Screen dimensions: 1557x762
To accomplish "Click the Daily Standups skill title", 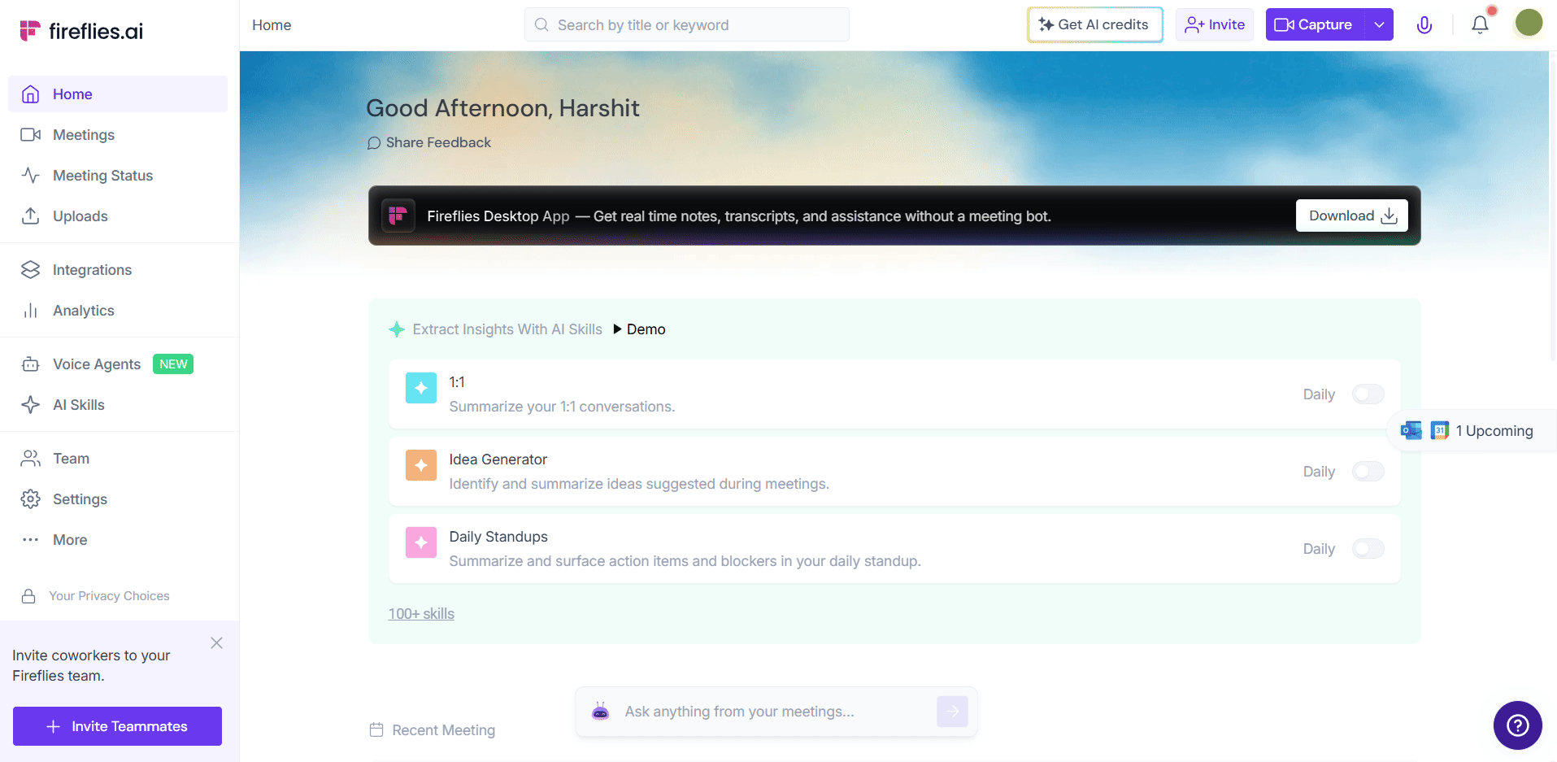I will coord(498,537).
